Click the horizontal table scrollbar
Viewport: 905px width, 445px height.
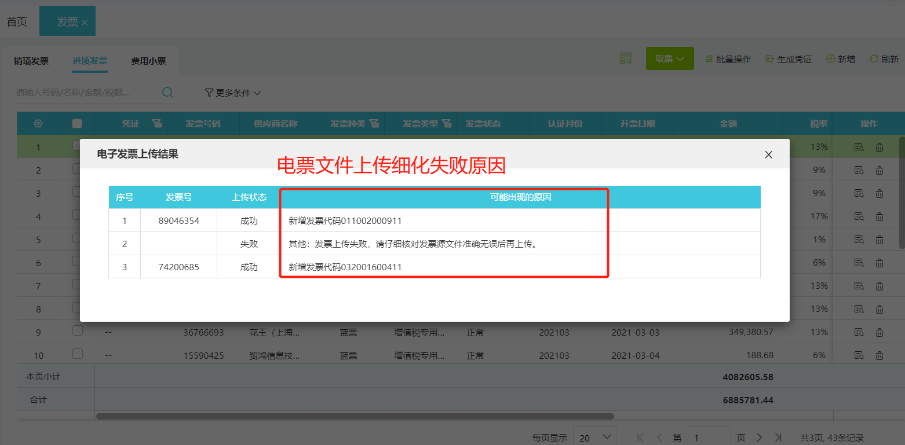tap(355, 416)
